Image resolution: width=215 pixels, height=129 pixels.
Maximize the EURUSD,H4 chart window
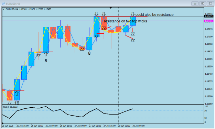(203, 3)
